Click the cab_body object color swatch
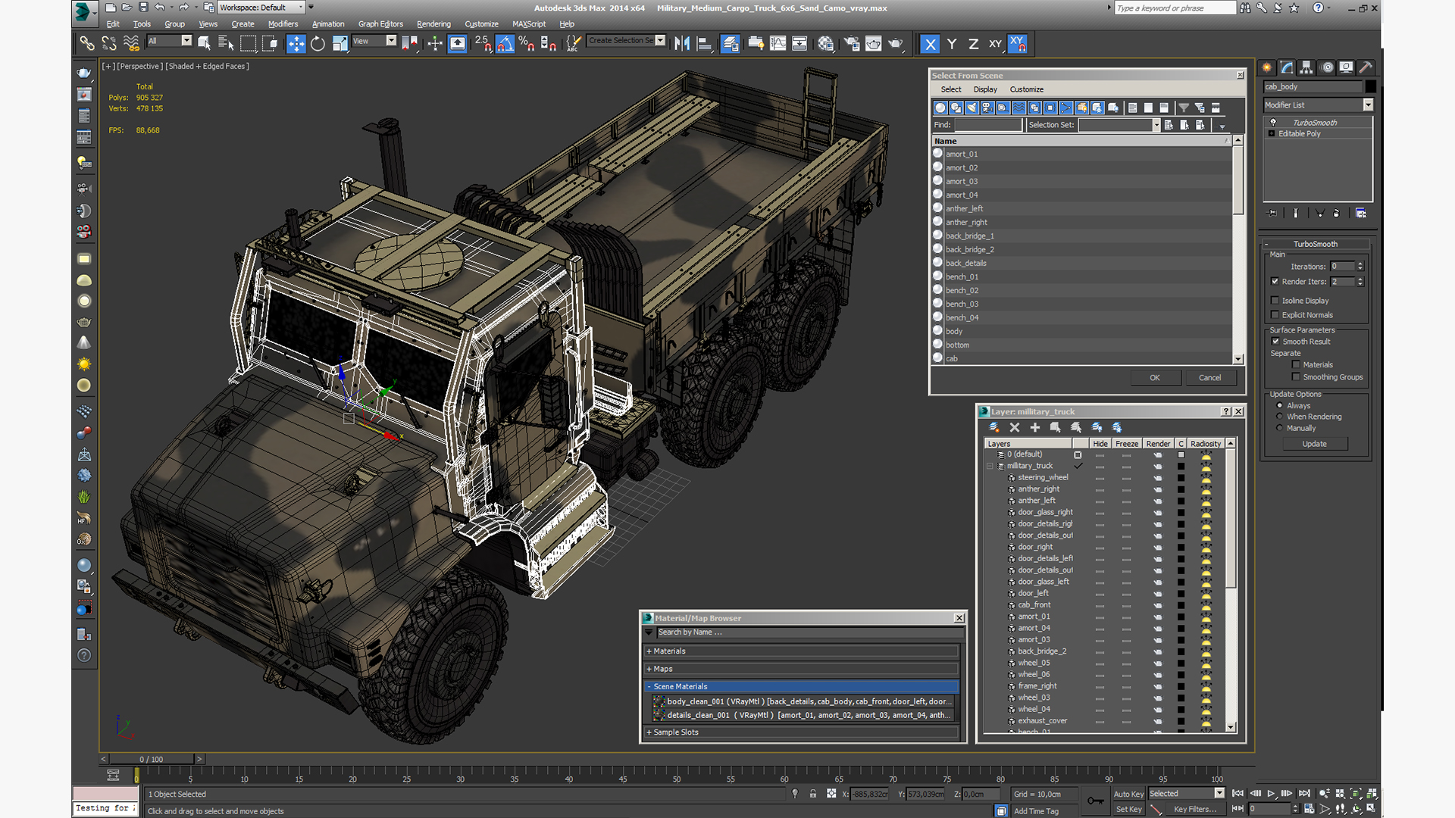 coord(1370,86)
